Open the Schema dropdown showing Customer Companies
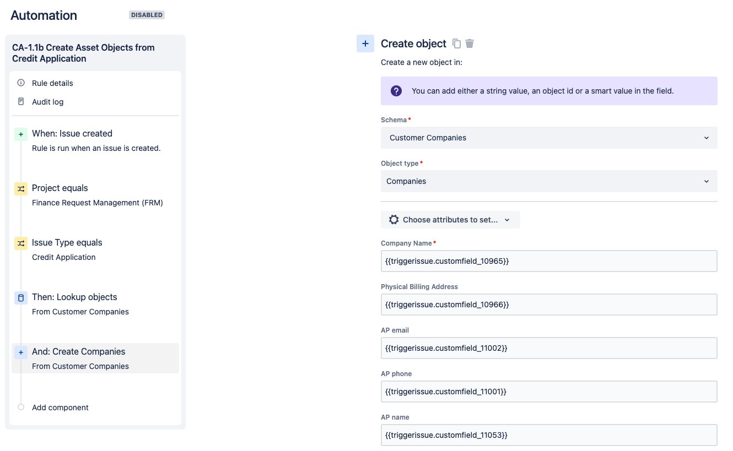This screenshot has width=733, height=451. pyautogui.click(x=548, y=137)
